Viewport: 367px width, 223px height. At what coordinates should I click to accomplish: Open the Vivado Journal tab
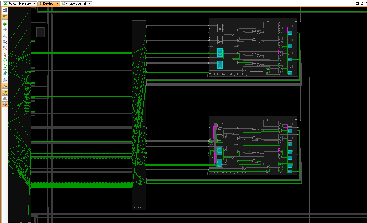(75, 3)
